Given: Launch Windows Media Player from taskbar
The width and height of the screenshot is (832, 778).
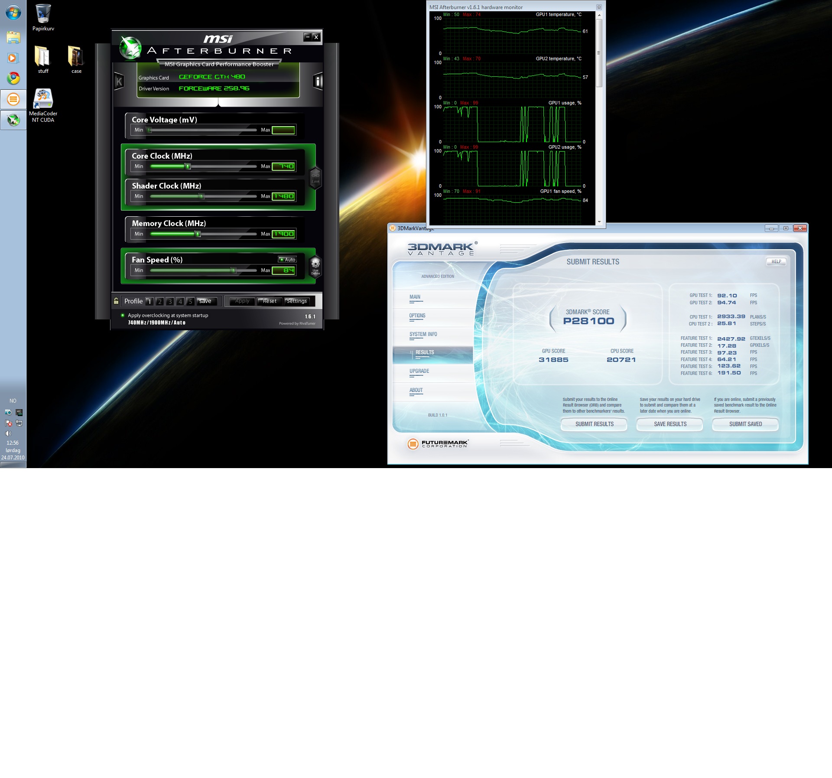Looking at the screenshot, I should pyautogui.click(x=13, y=58).
